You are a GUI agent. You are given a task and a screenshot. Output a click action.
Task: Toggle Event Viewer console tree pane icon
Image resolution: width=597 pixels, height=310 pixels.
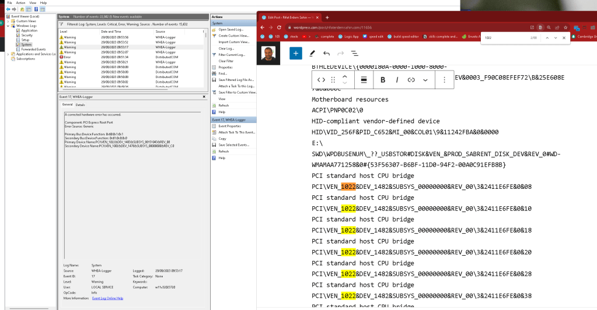(x=29, y=9)
